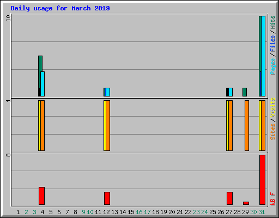Click day label '7' on the x-axis

click(67, 212)
